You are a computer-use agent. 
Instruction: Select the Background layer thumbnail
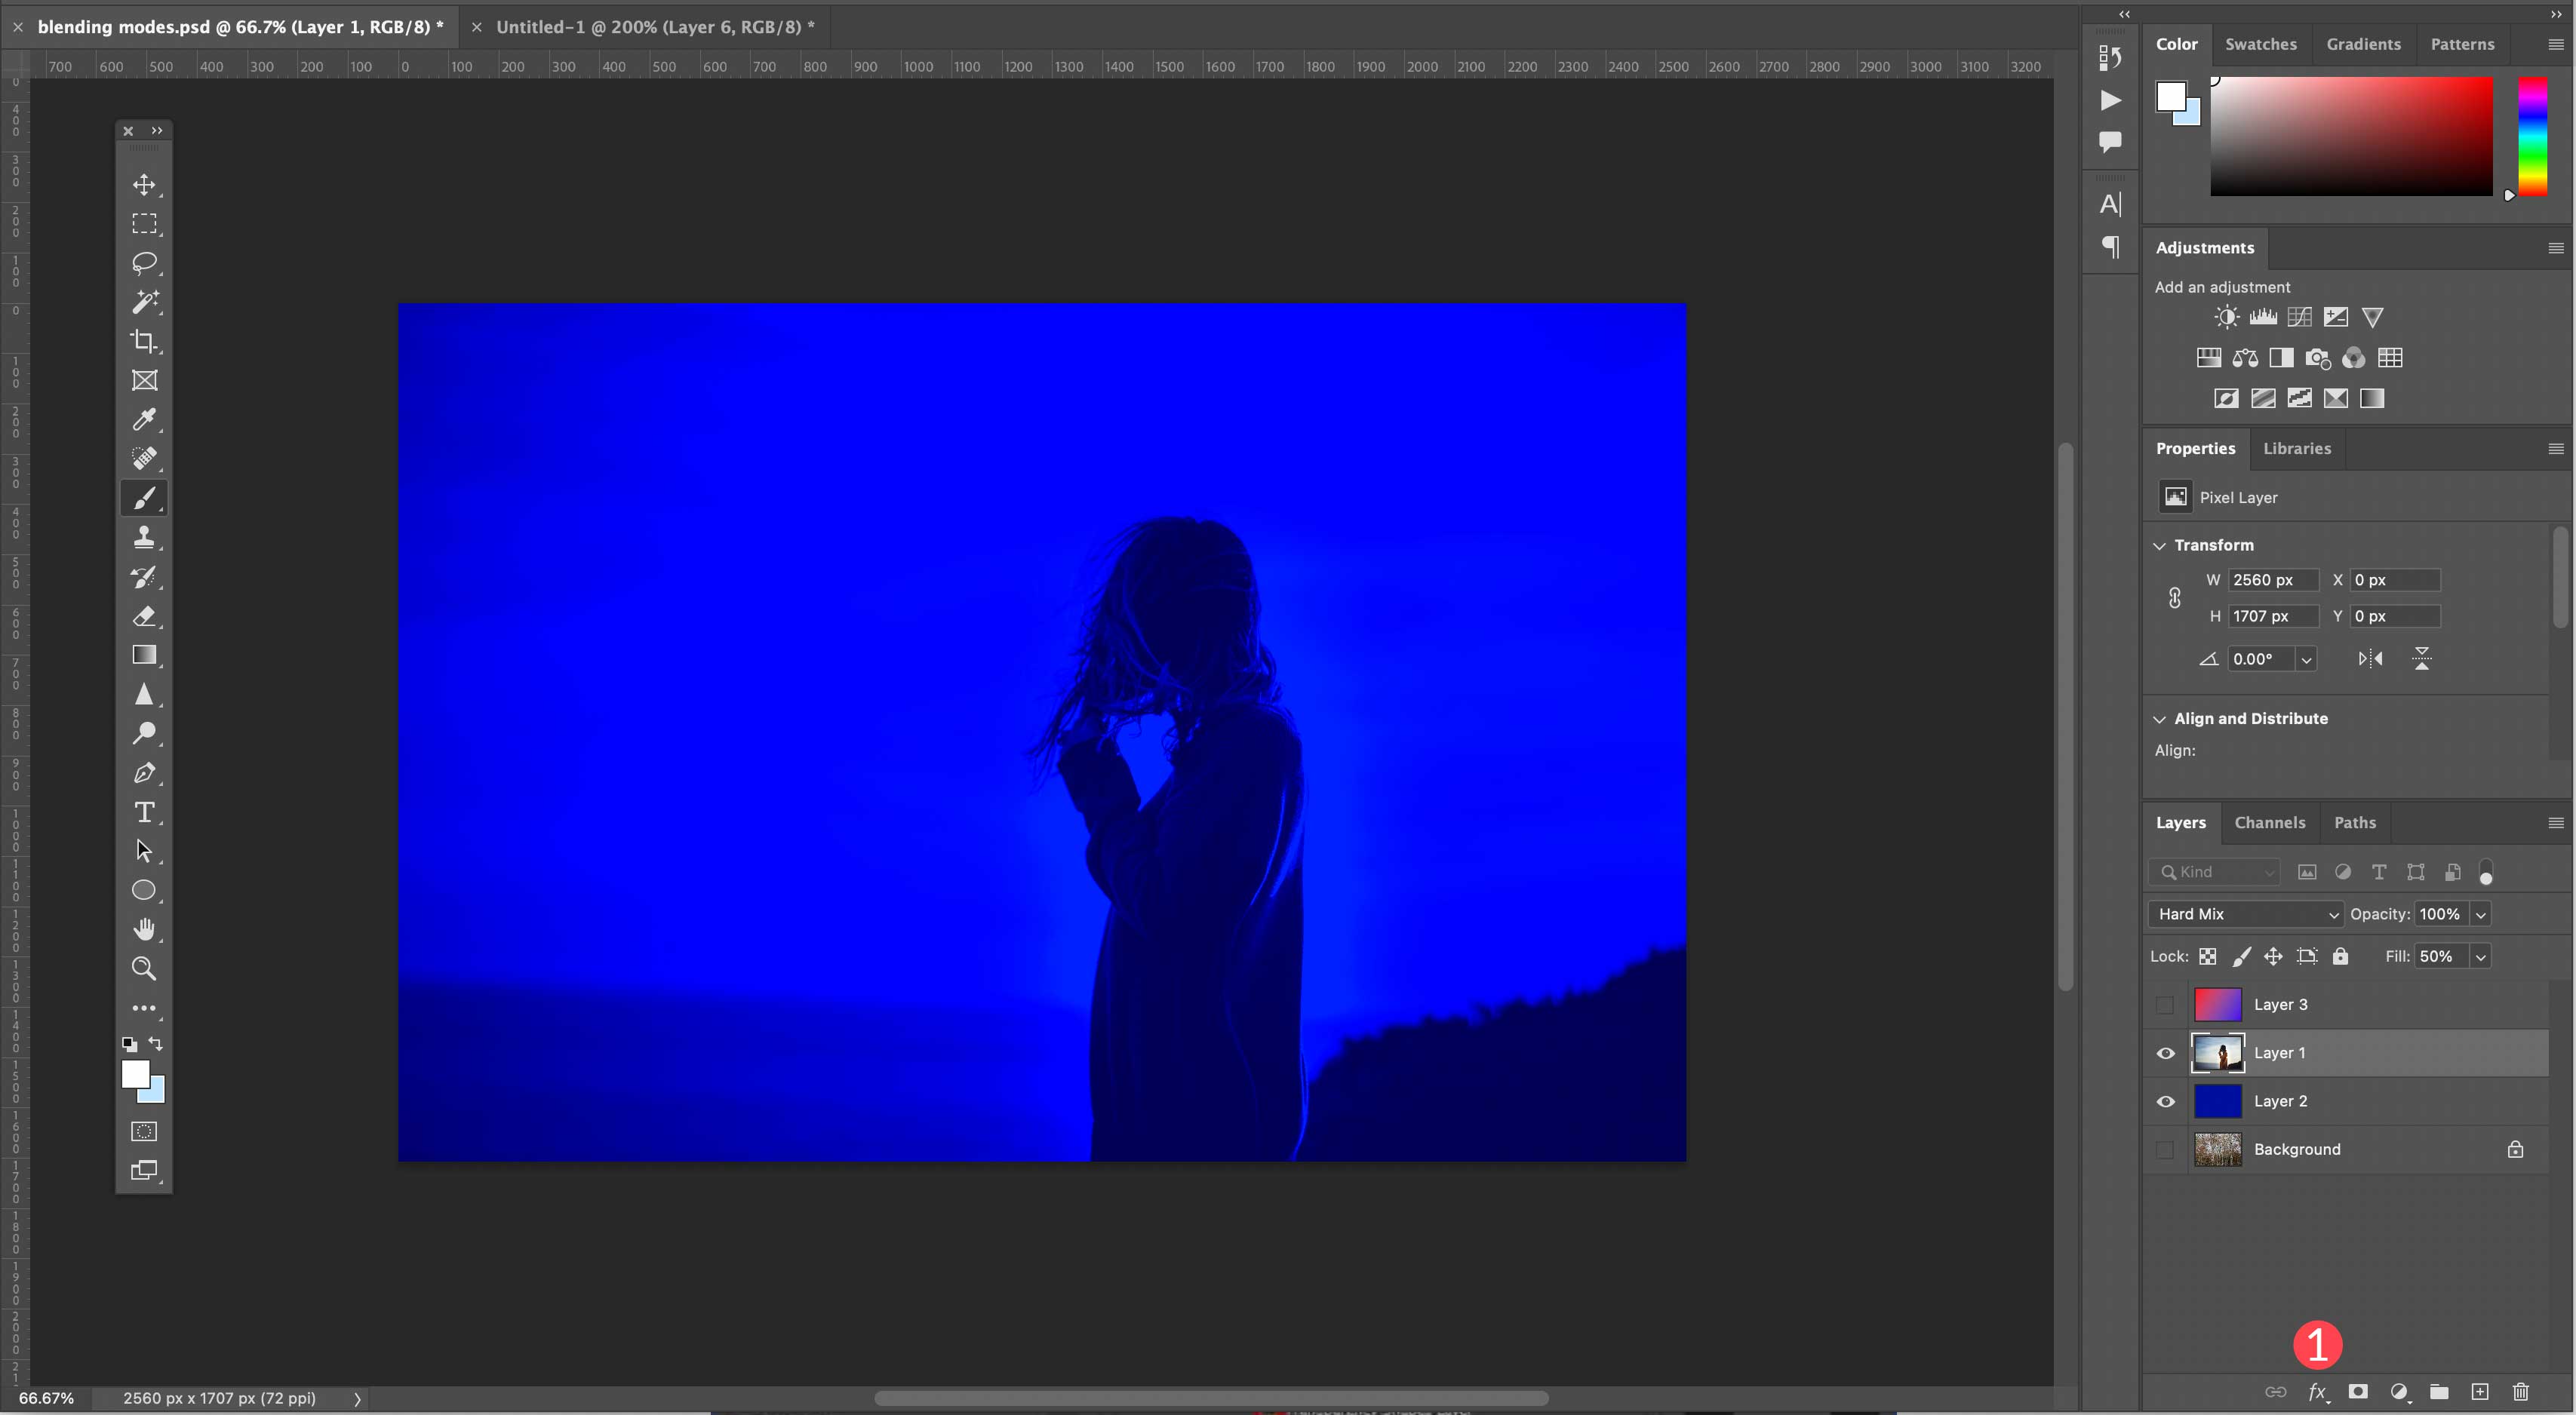tap(2217, 1149)
